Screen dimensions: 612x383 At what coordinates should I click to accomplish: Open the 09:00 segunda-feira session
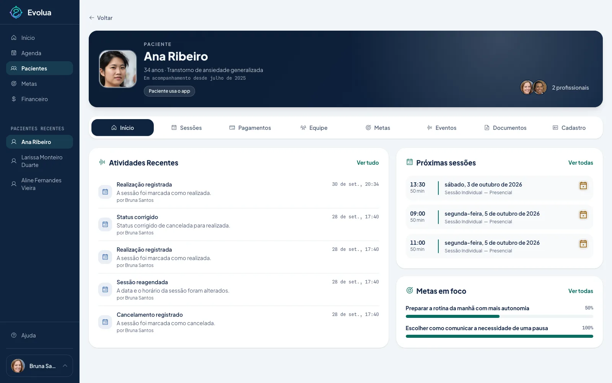499,217
